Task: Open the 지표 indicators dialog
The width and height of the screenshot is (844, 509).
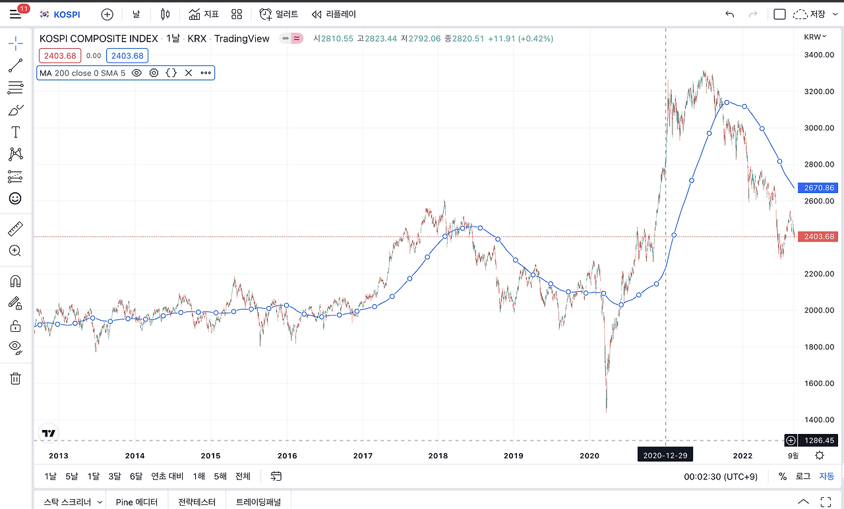Action: pos(204,14)
